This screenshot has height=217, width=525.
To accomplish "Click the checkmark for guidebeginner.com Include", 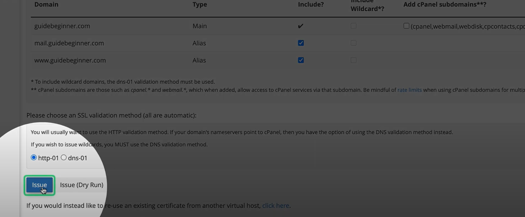I will click(301, 26).
